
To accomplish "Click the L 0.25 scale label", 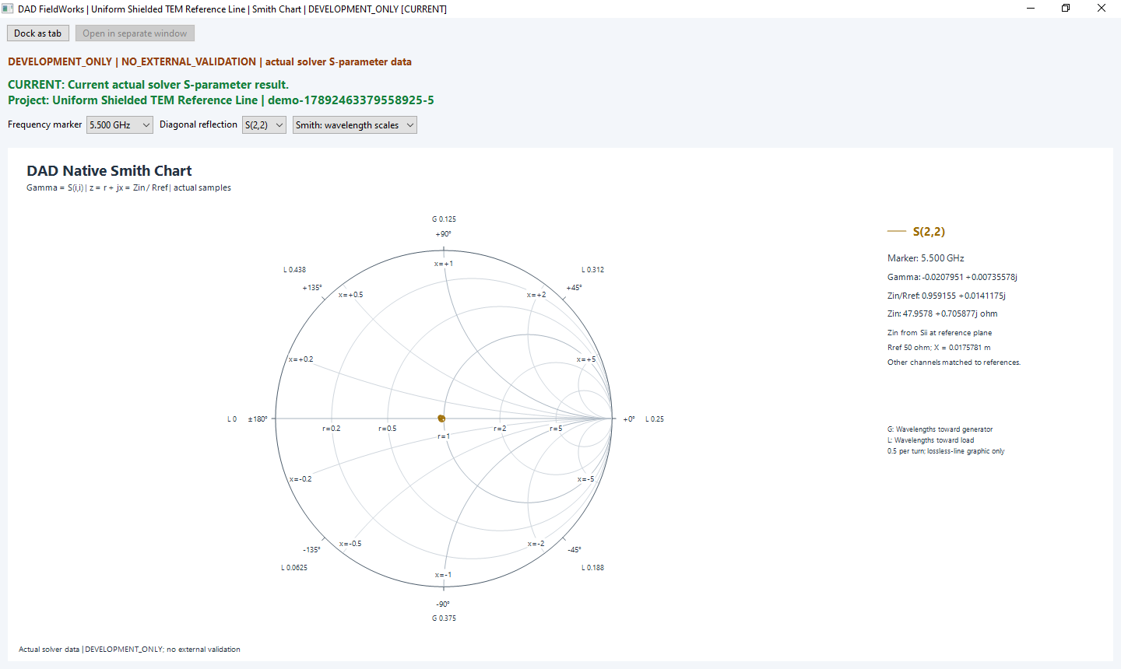I will [x=655, y=419].
